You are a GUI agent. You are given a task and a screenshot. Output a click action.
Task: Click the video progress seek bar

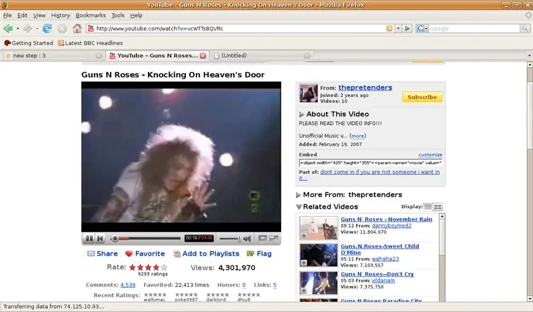point(145,239)
